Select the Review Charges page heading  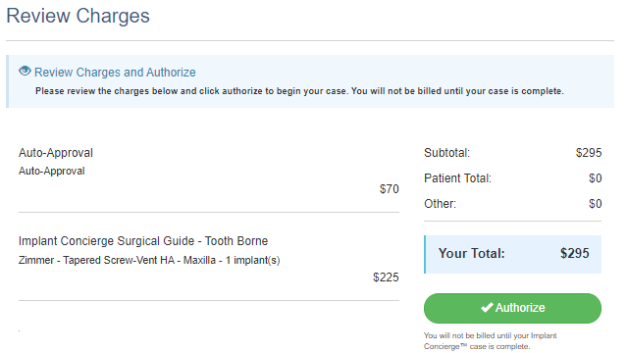point(78,16)
